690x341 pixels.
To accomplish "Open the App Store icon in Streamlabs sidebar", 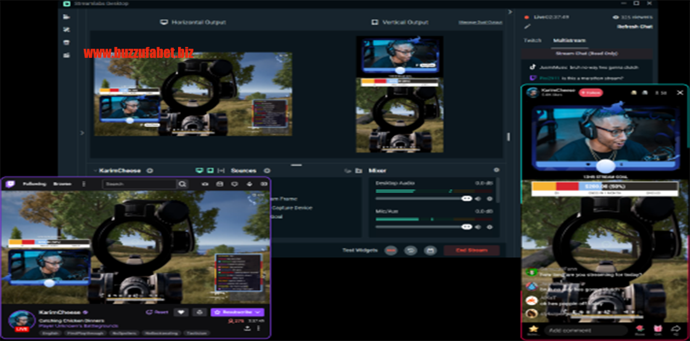I will 67,43.
